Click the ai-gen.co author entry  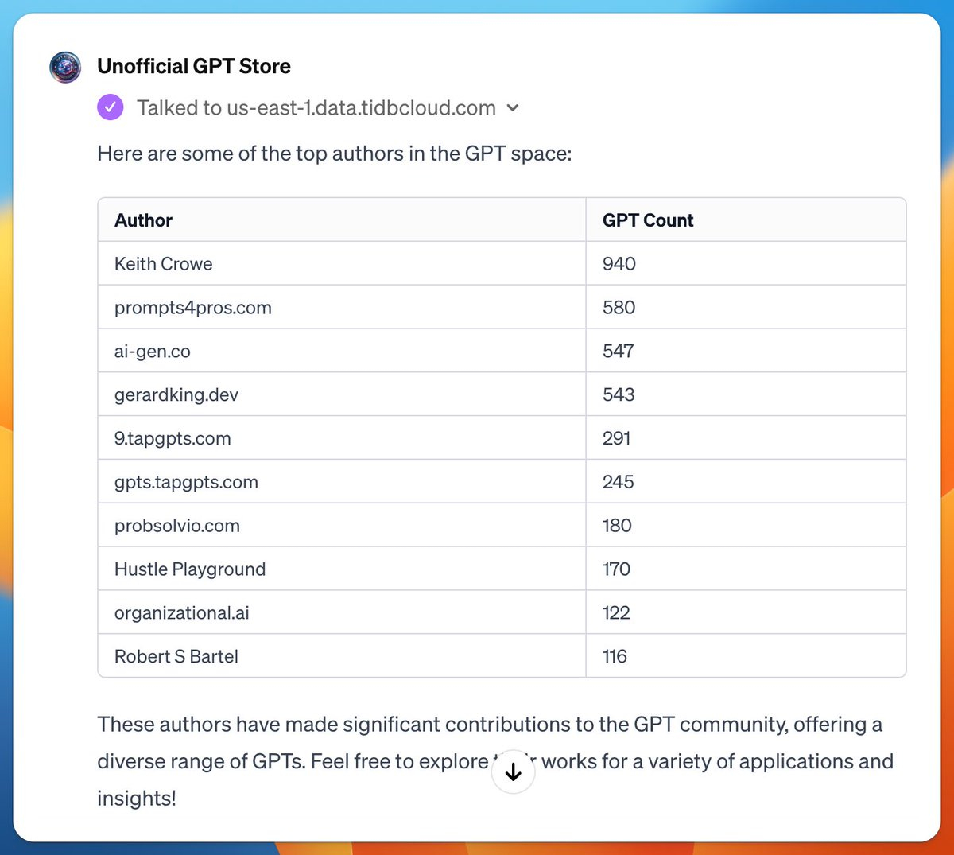coord(153,352)
